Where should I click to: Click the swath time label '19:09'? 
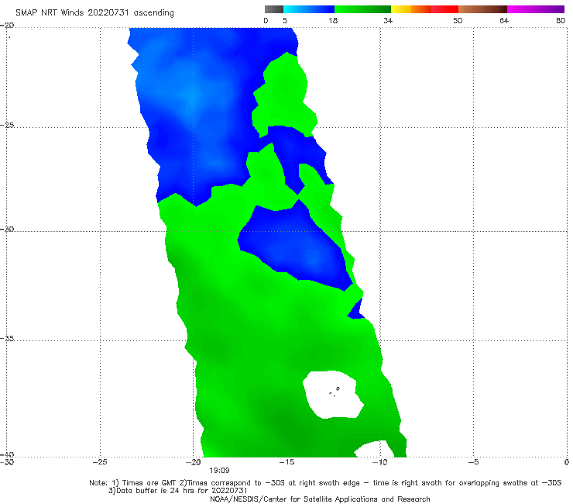[219, 471]
